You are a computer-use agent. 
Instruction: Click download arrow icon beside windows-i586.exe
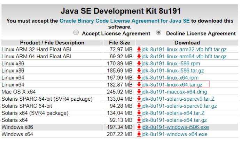(139, 127)
